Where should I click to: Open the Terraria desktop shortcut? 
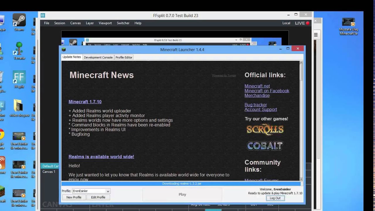click(19, 51)
